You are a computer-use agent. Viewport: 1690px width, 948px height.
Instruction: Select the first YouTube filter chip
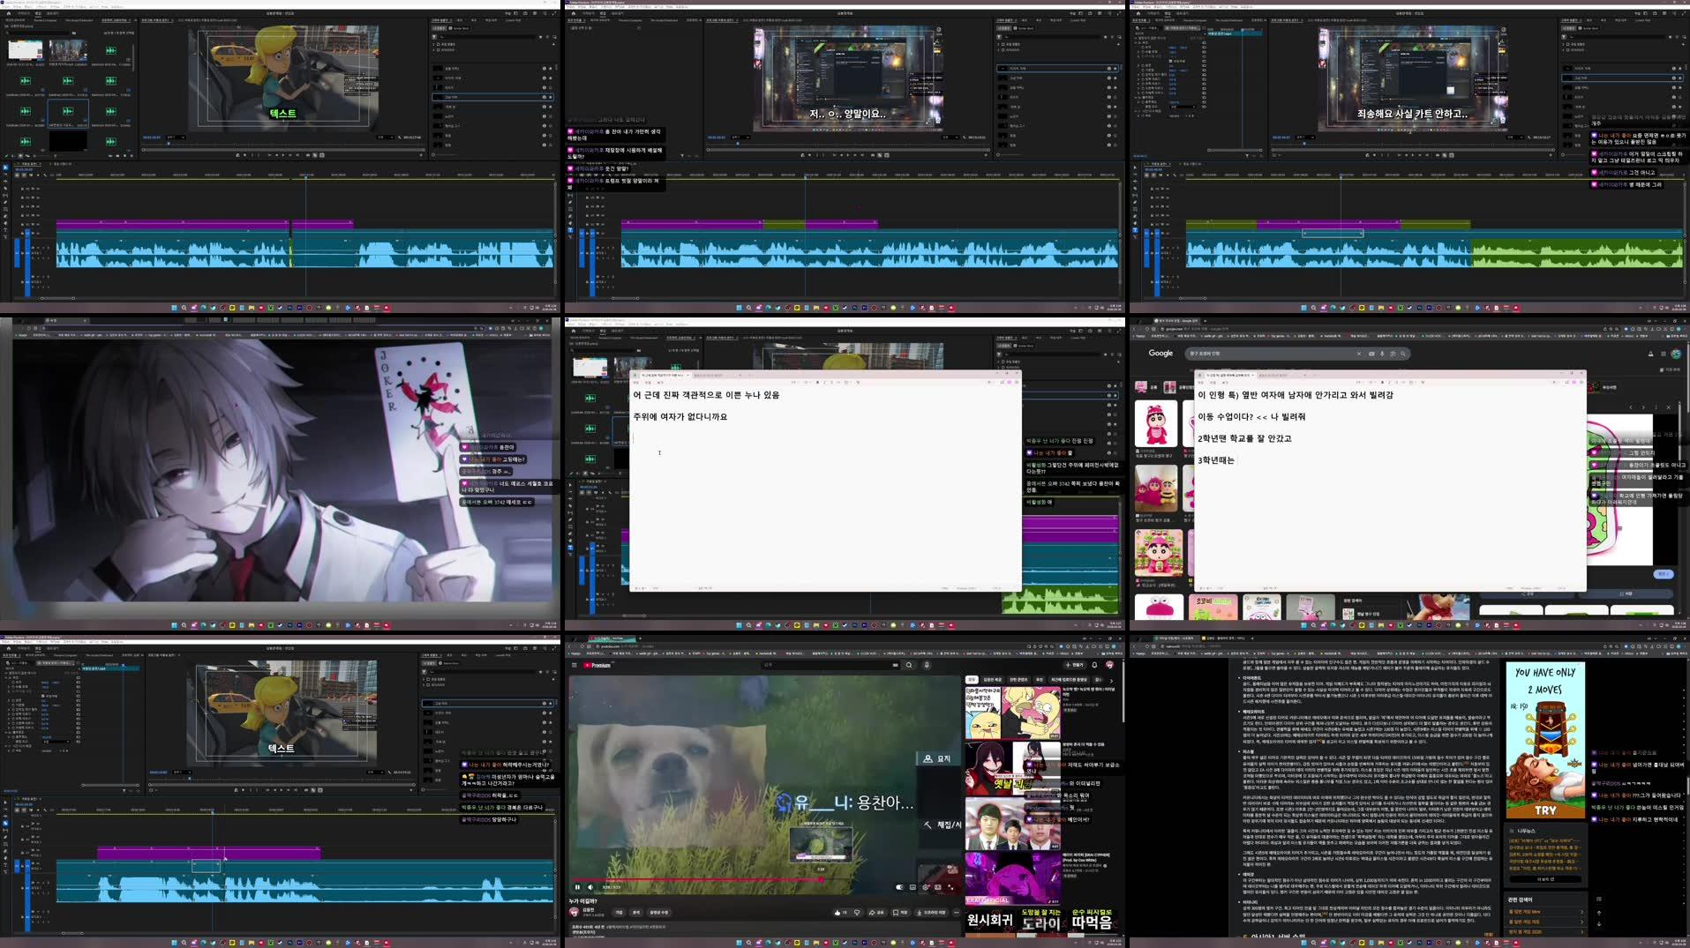click(x=971, y=680)
